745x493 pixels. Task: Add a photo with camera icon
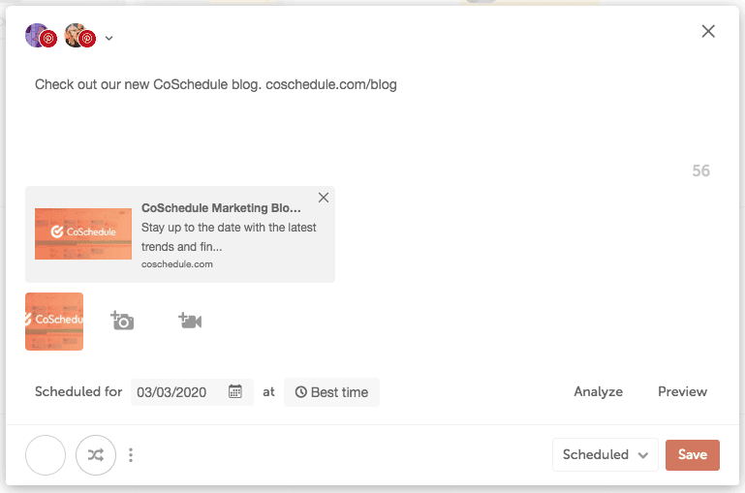pos(122,321)
